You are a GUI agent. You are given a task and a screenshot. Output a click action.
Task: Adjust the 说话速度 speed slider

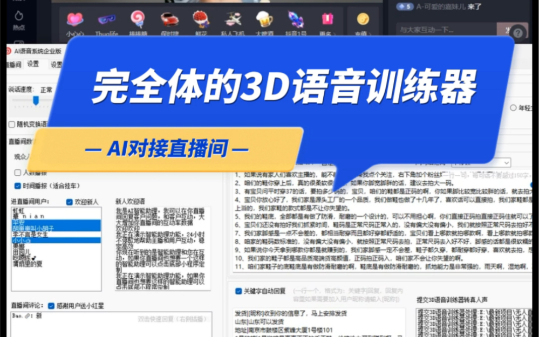tap(36, 101)
